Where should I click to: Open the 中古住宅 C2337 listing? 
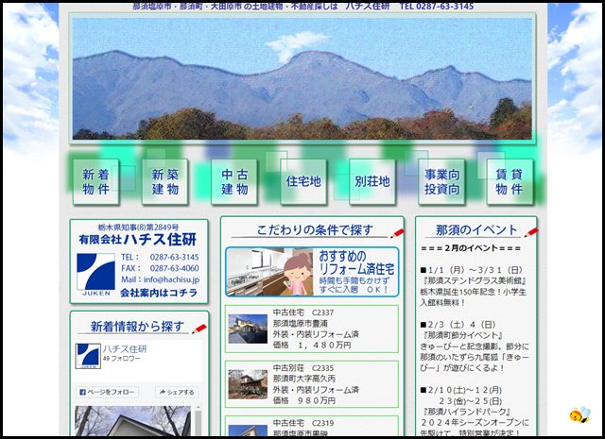312,329
